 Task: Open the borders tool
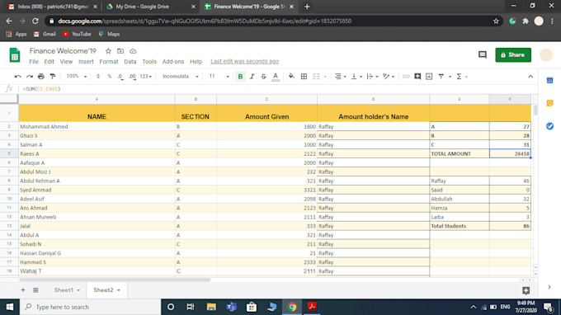(x=304, y=77)
